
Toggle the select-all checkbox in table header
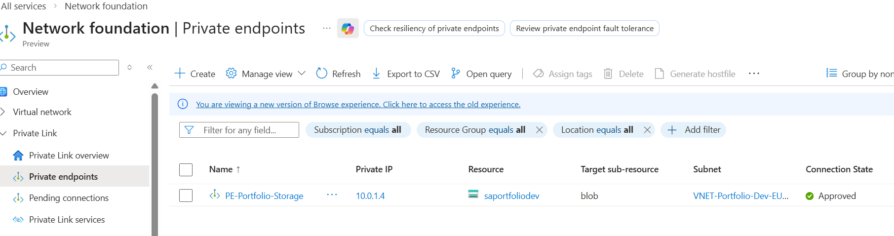point(186,169)
